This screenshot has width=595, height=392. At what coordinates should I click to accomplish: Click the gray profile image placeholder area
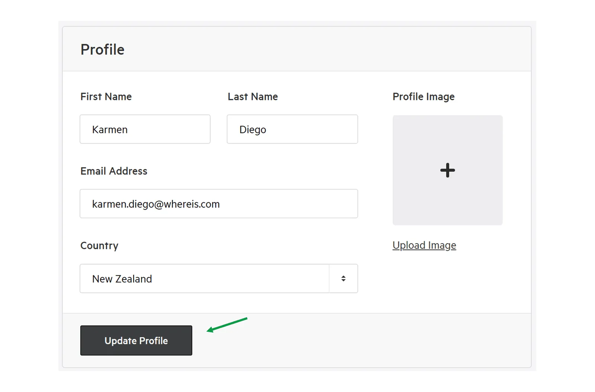coord(447,170)
